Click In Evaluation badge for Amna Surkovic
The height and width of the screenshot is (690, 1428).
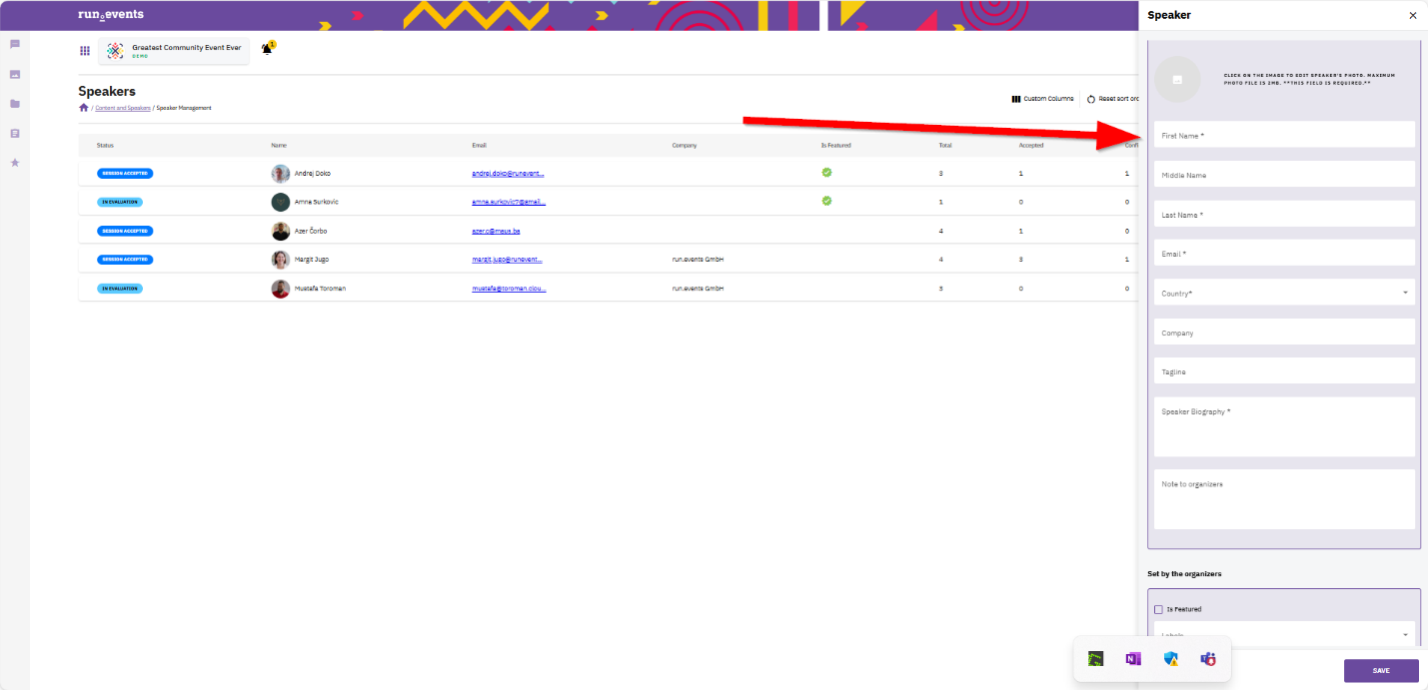(x=120, y=202)
